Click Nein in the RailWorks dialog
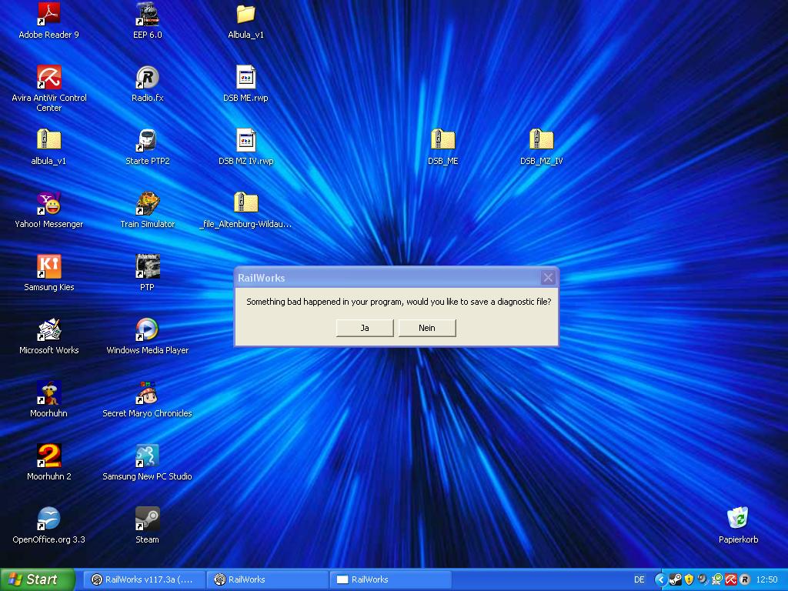Screen dimensions: 788x591 (427, 328)
